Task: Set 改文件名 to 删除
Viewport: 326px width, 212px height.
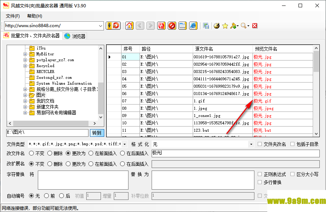Action: click(50, 153)
